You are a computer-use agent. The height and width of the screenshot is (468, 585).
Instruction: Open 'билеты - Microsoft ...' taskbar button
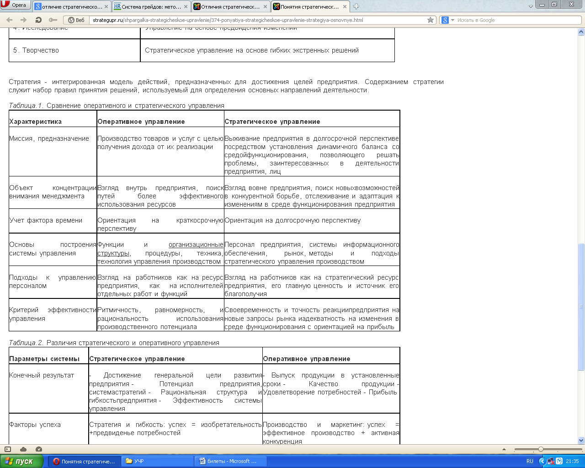pos(231,461)
